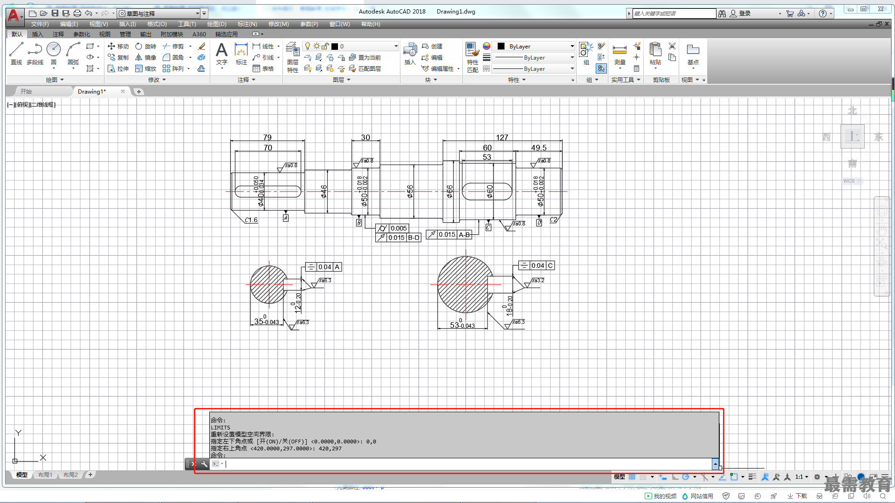This screenshot has height=503, width=895.
Task: Toggle annotation visibility in the status bar
Action: tap(765, 477)
